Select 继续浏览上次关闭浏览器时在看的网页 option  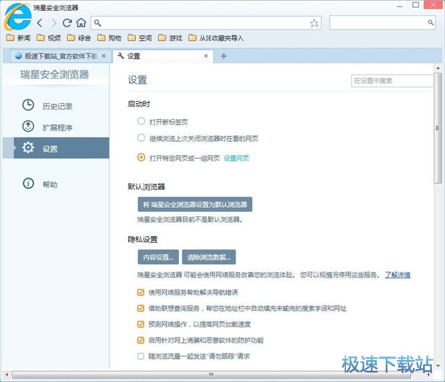coord(141,138)
